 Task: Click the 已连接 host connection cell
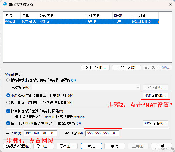[91, 22]
